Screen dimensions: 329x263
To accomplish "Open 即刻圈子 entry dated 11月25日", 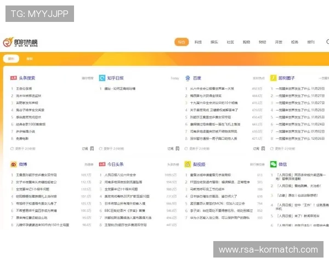I will [x=300, y=117].
